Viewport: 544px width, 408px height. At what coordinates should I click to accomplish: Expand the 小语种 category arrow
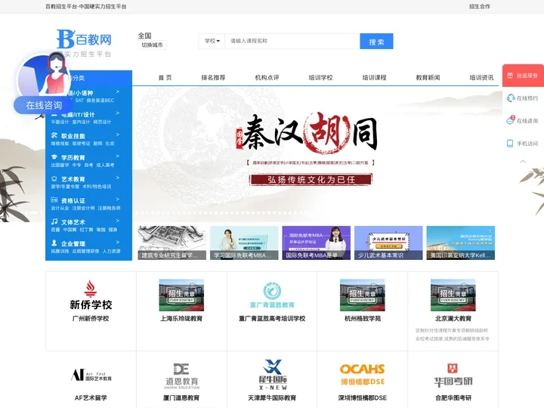118,91
